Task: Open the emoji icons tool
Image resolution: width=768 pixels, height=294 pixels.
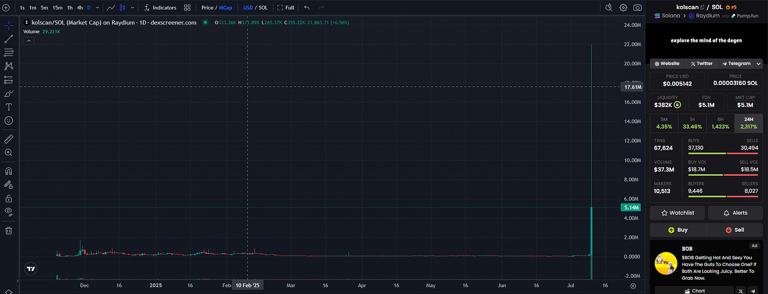Action: tap(8, 121)
